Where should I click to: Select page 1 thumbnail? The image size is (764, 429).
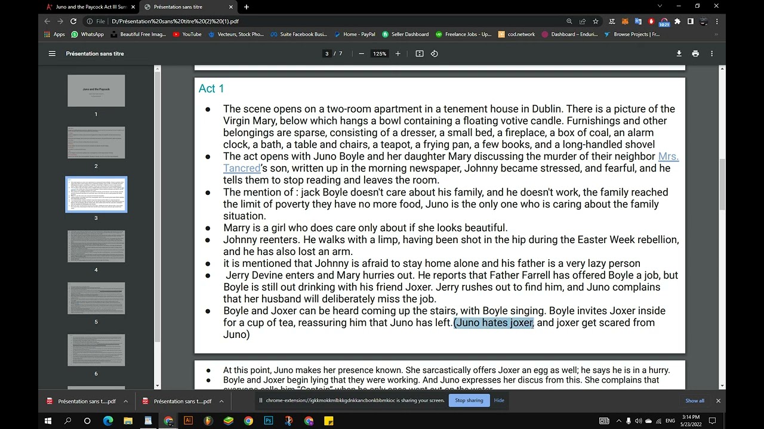point(96,91)
